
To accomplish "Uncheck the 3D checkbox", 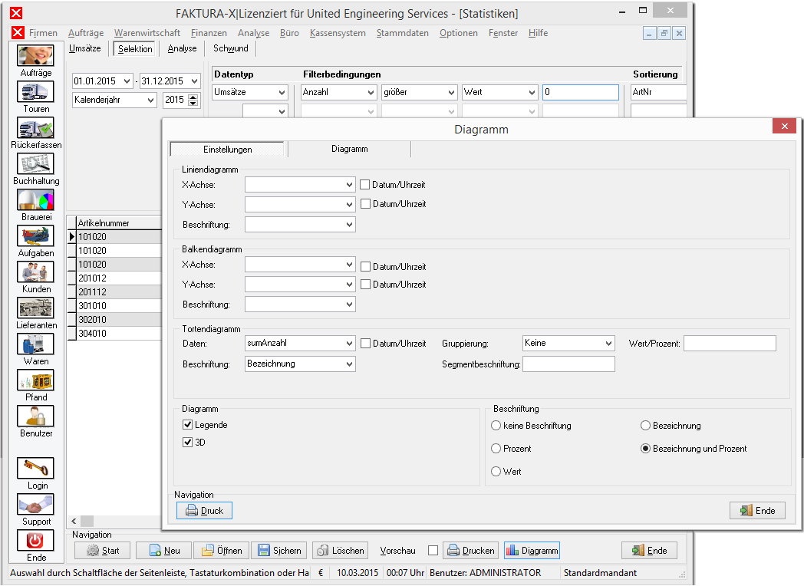I will pos(188,442).
